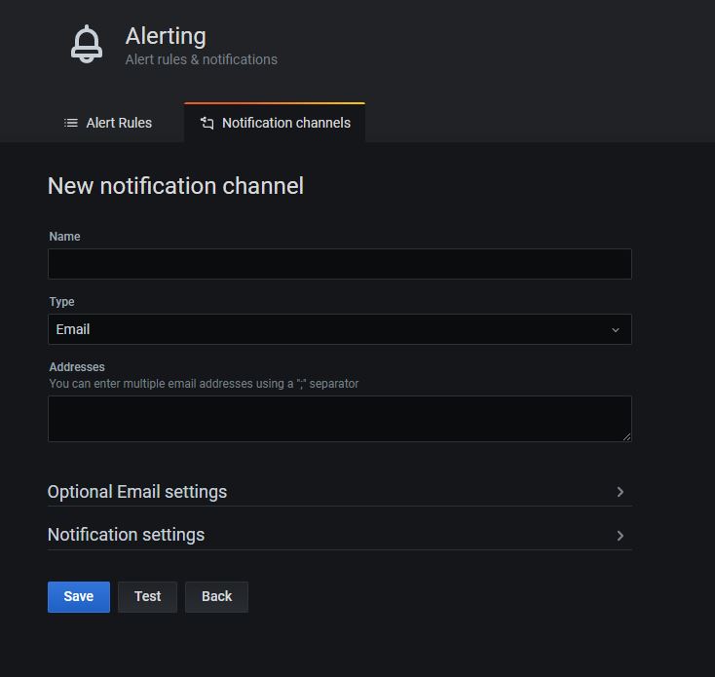
Task: Click the Addresses field label
Action: click(x=77, y=367)
